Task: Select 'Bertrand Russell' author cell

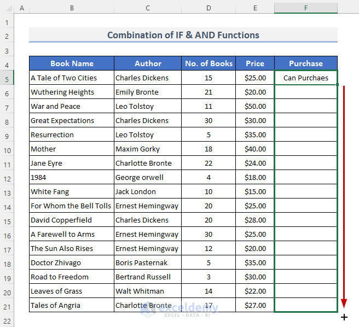Action: [148, 277]
